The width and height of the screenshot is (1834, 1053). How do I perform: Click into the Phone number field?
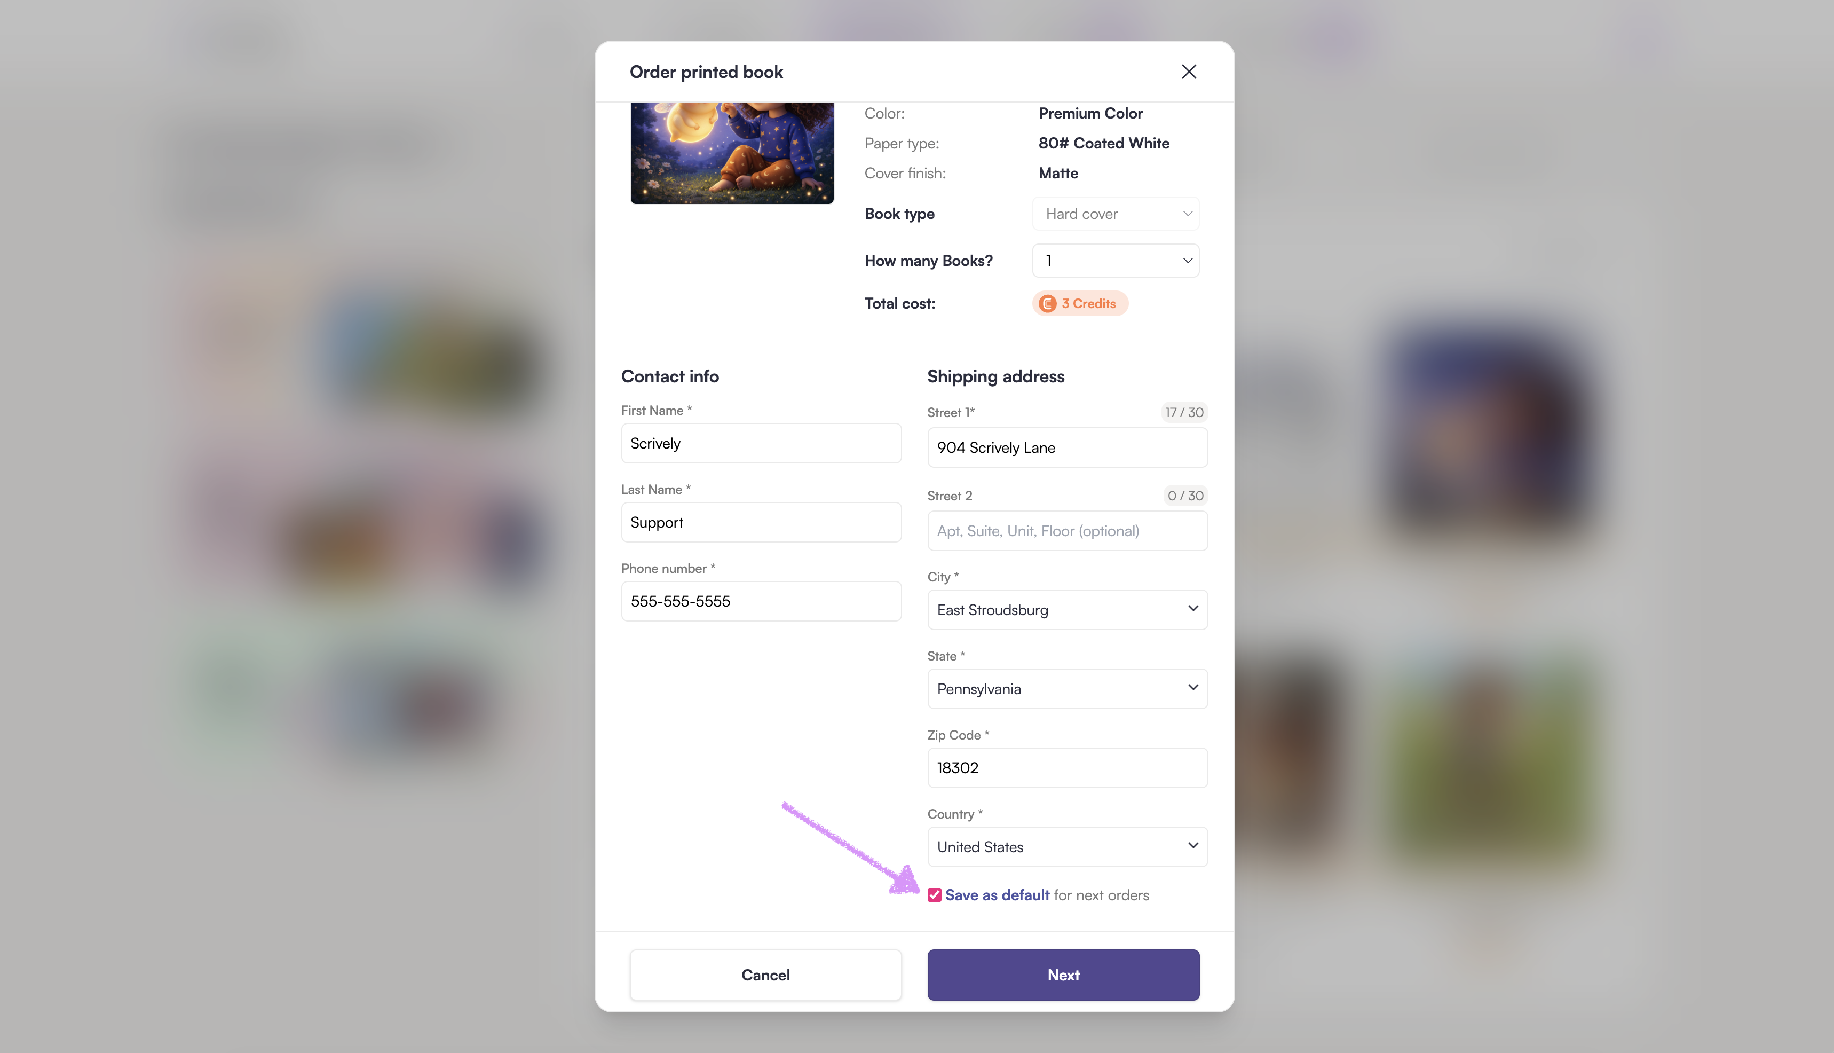[x=761, y=601]
